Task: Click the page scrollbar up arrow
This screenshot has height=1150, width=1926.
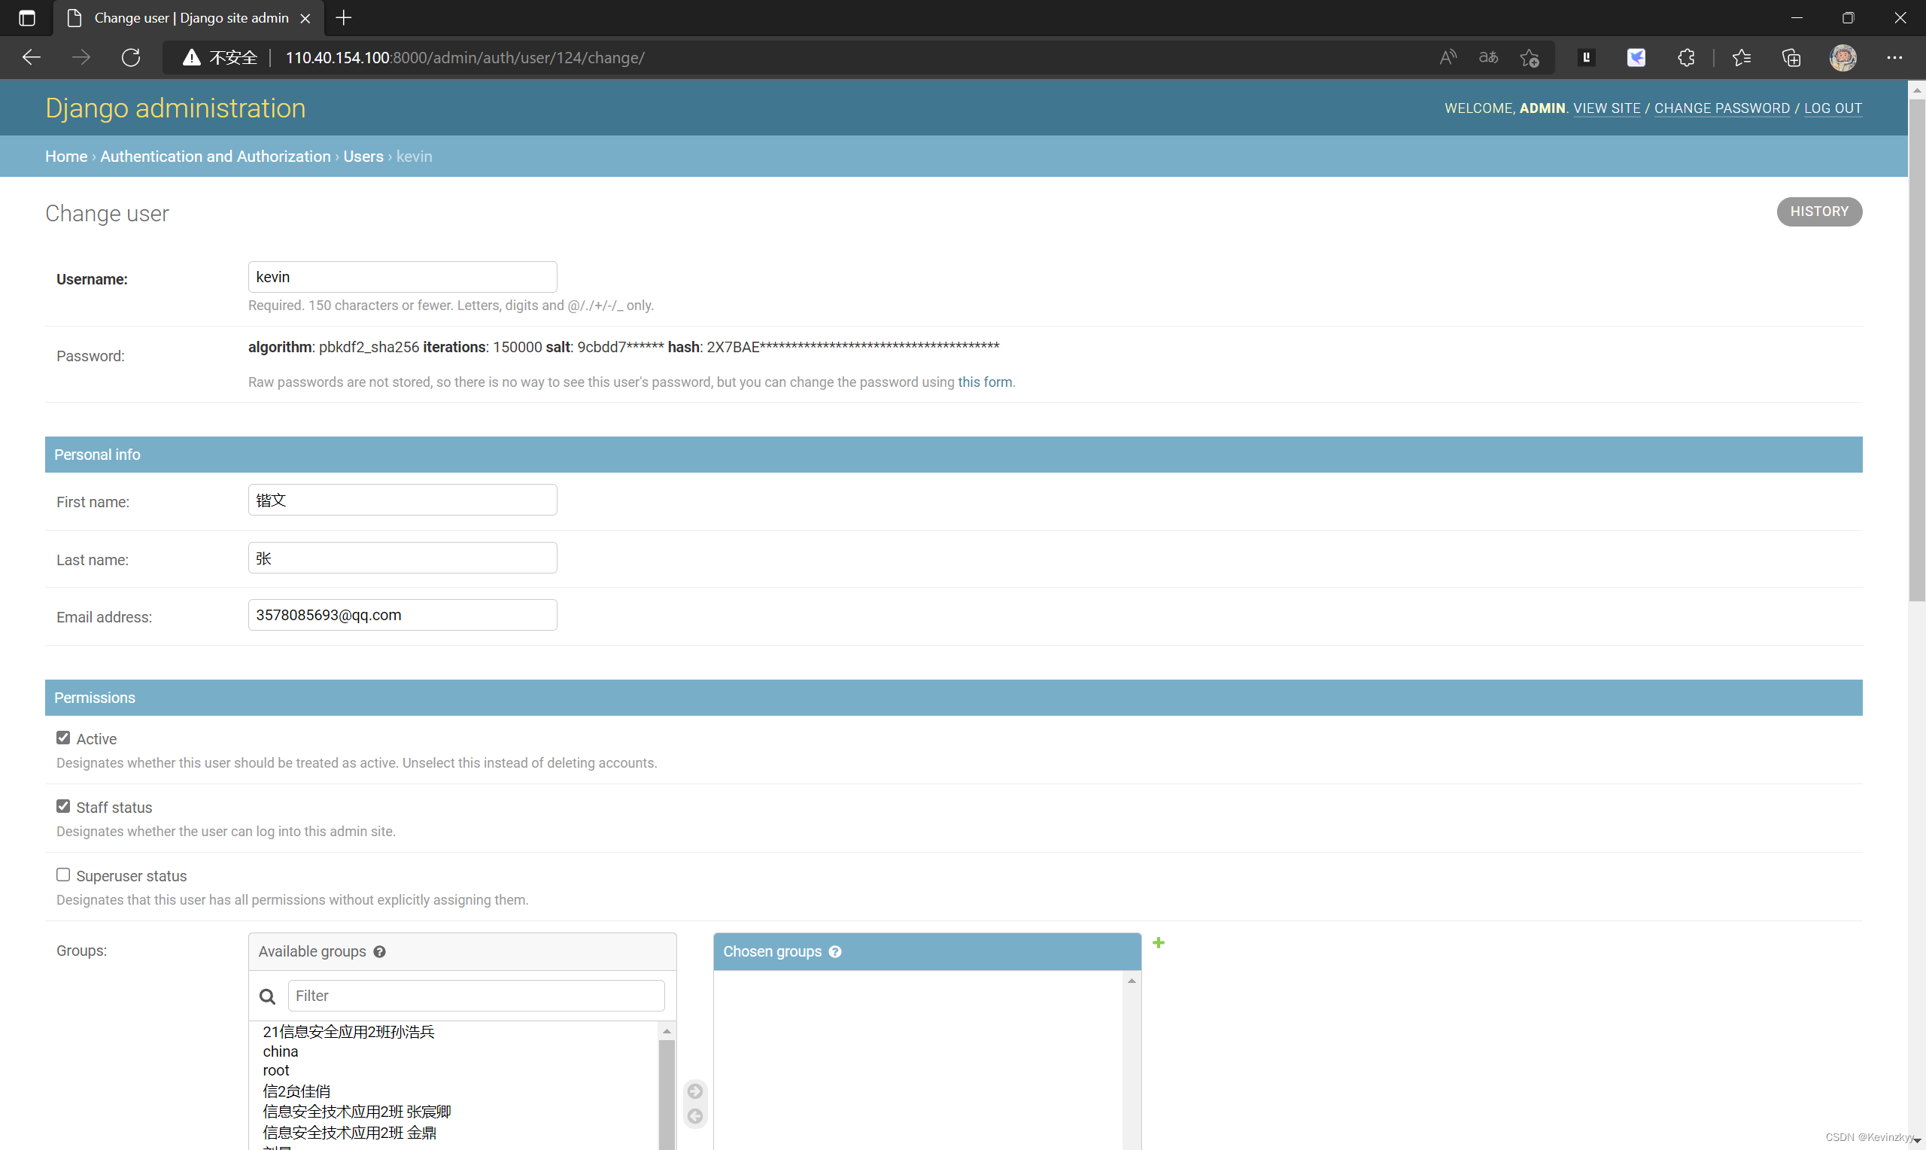Action: click(x=1916, y=90)
